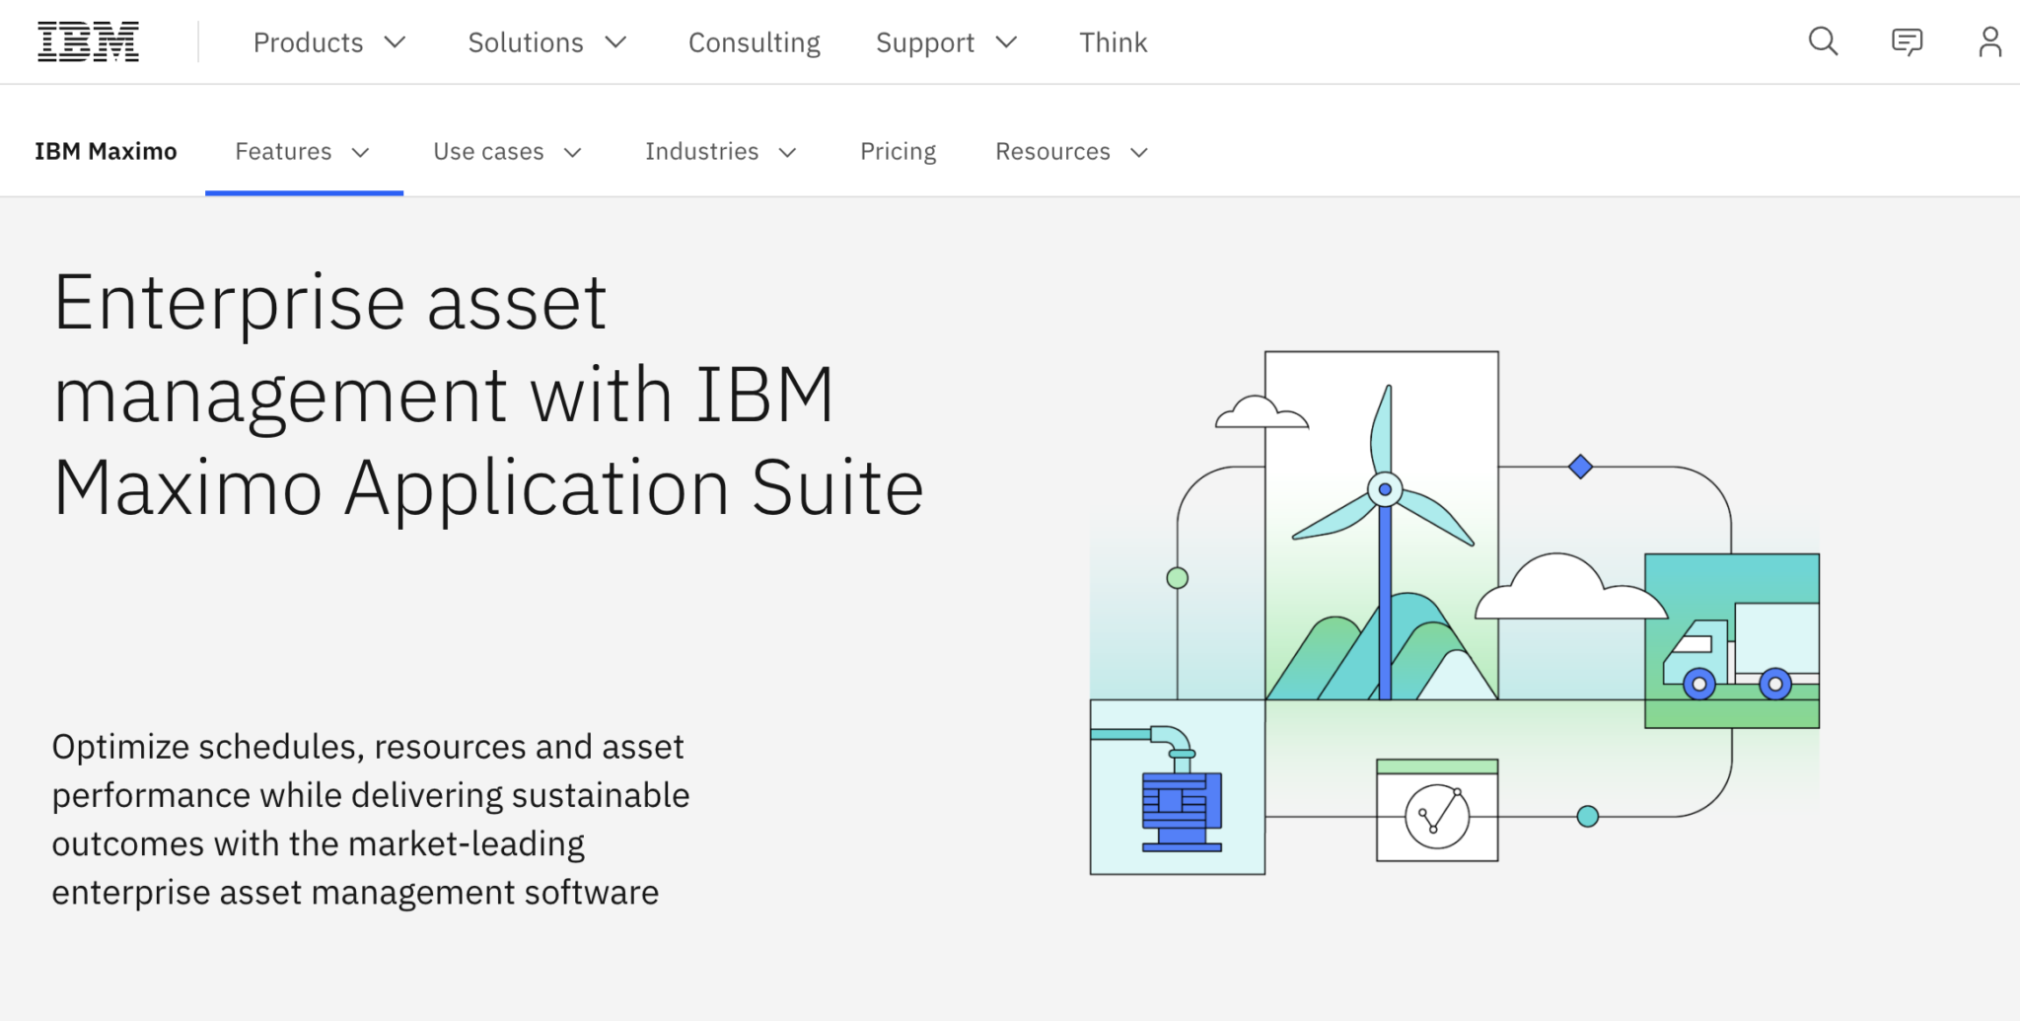Click the IBM logo
The width and height of the screenshot is (2020, 1021).
tap(88, 41)
